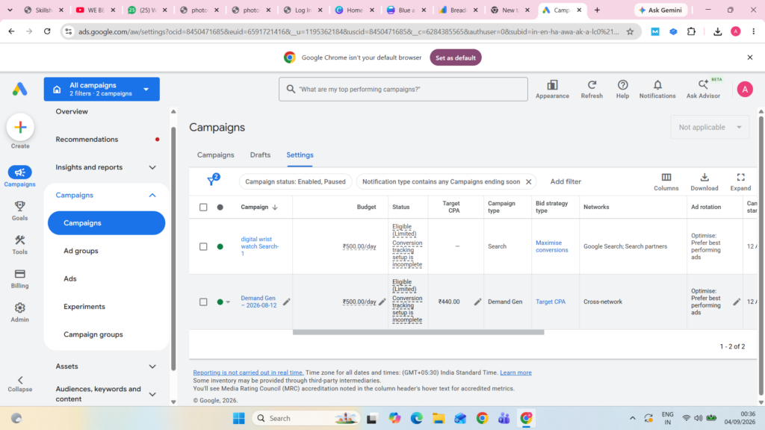Click Set as default button
Viewport: 765px width, 430px height.
[455, 57]
